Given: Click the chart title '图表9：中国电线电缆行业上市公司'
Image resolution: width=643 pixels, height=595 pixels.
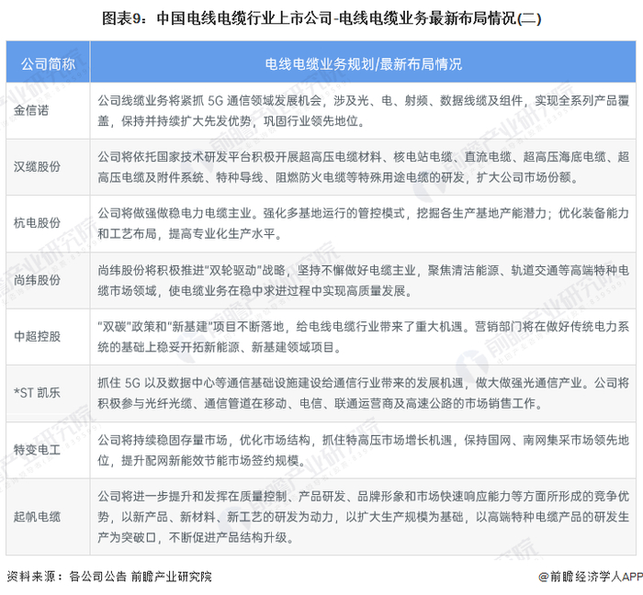Looking at the screenshot, I should click(216, 18).
